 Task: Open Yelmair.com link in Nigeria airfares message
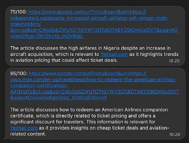(x=114, y=54)
